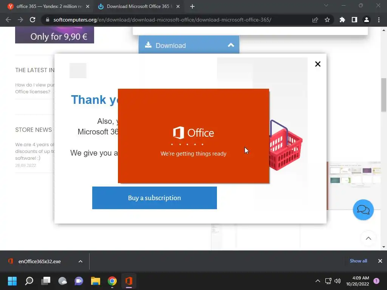Click the red shopping basket image
Viewport: 387px width, 290px height.
tap(286, 145)
